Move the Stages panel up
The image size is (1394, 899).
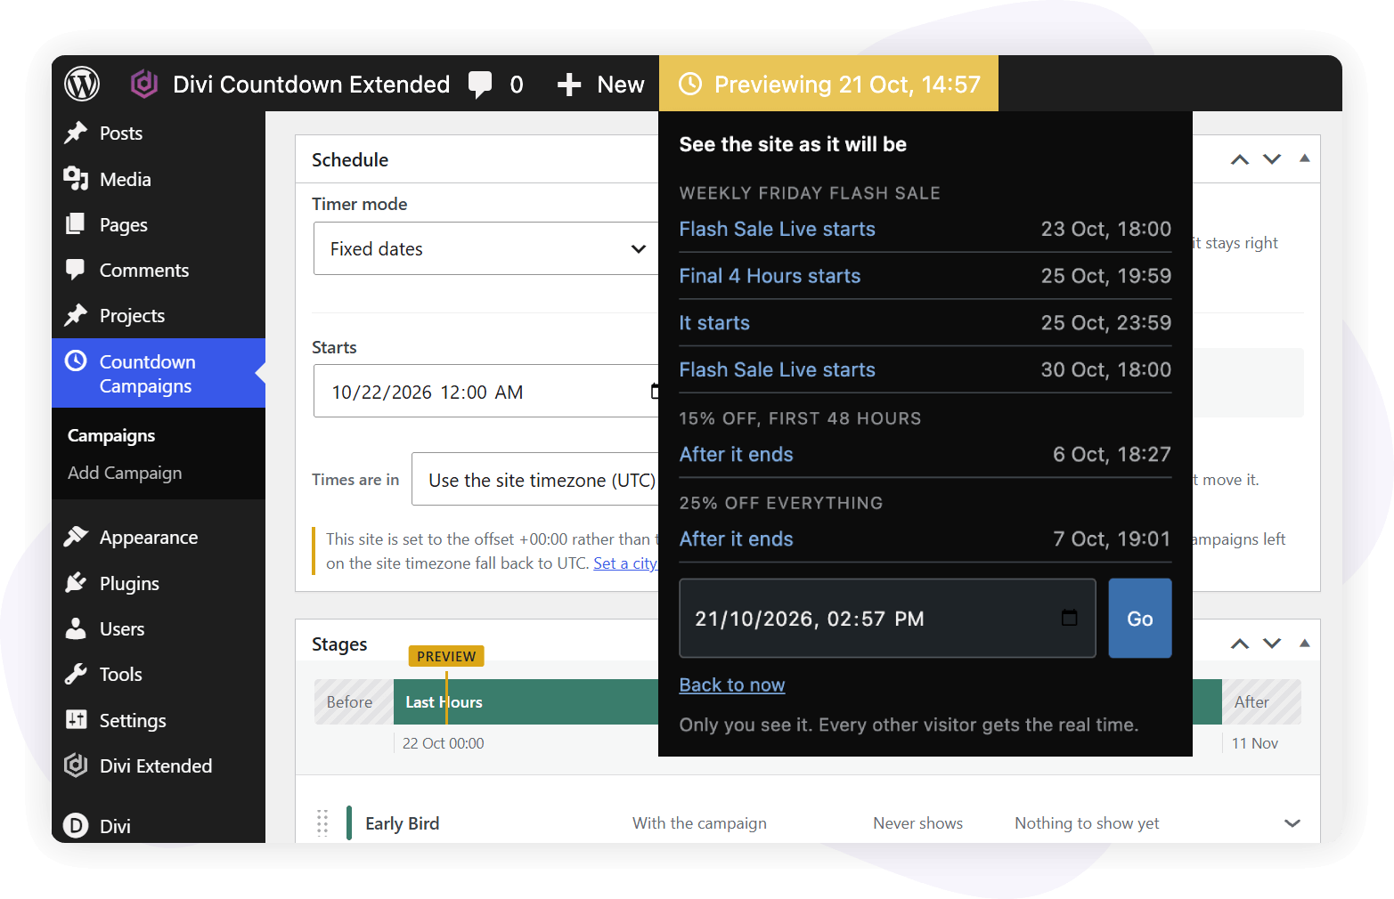(1240, 644)
